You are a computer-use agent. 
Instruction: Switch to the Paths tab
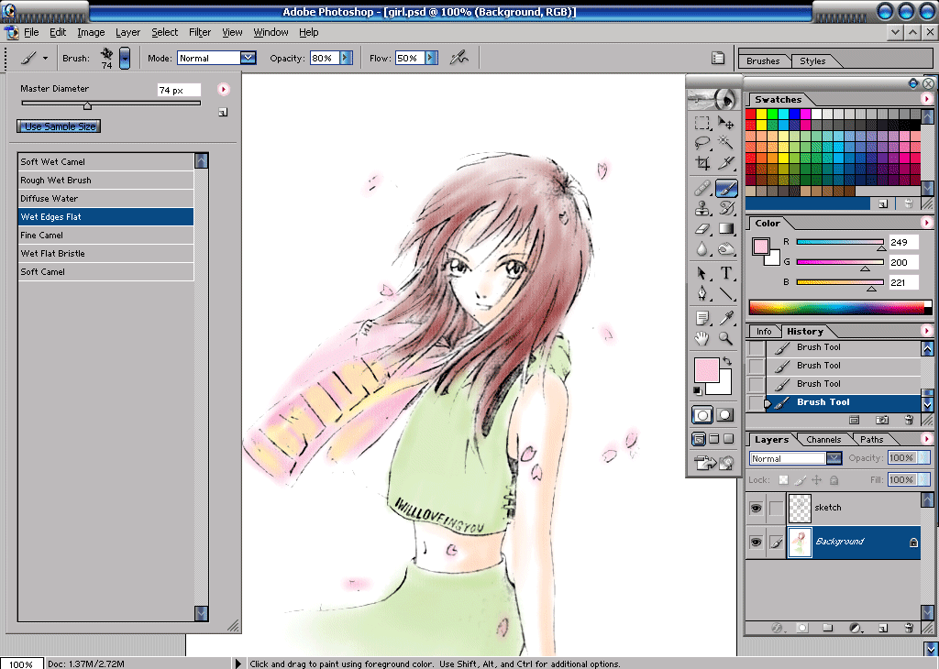click(871, 439)
